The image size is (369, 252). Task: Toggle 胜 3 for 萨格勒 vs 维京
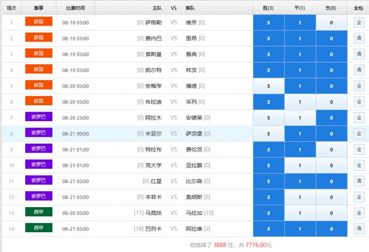(x=268, y=22)
